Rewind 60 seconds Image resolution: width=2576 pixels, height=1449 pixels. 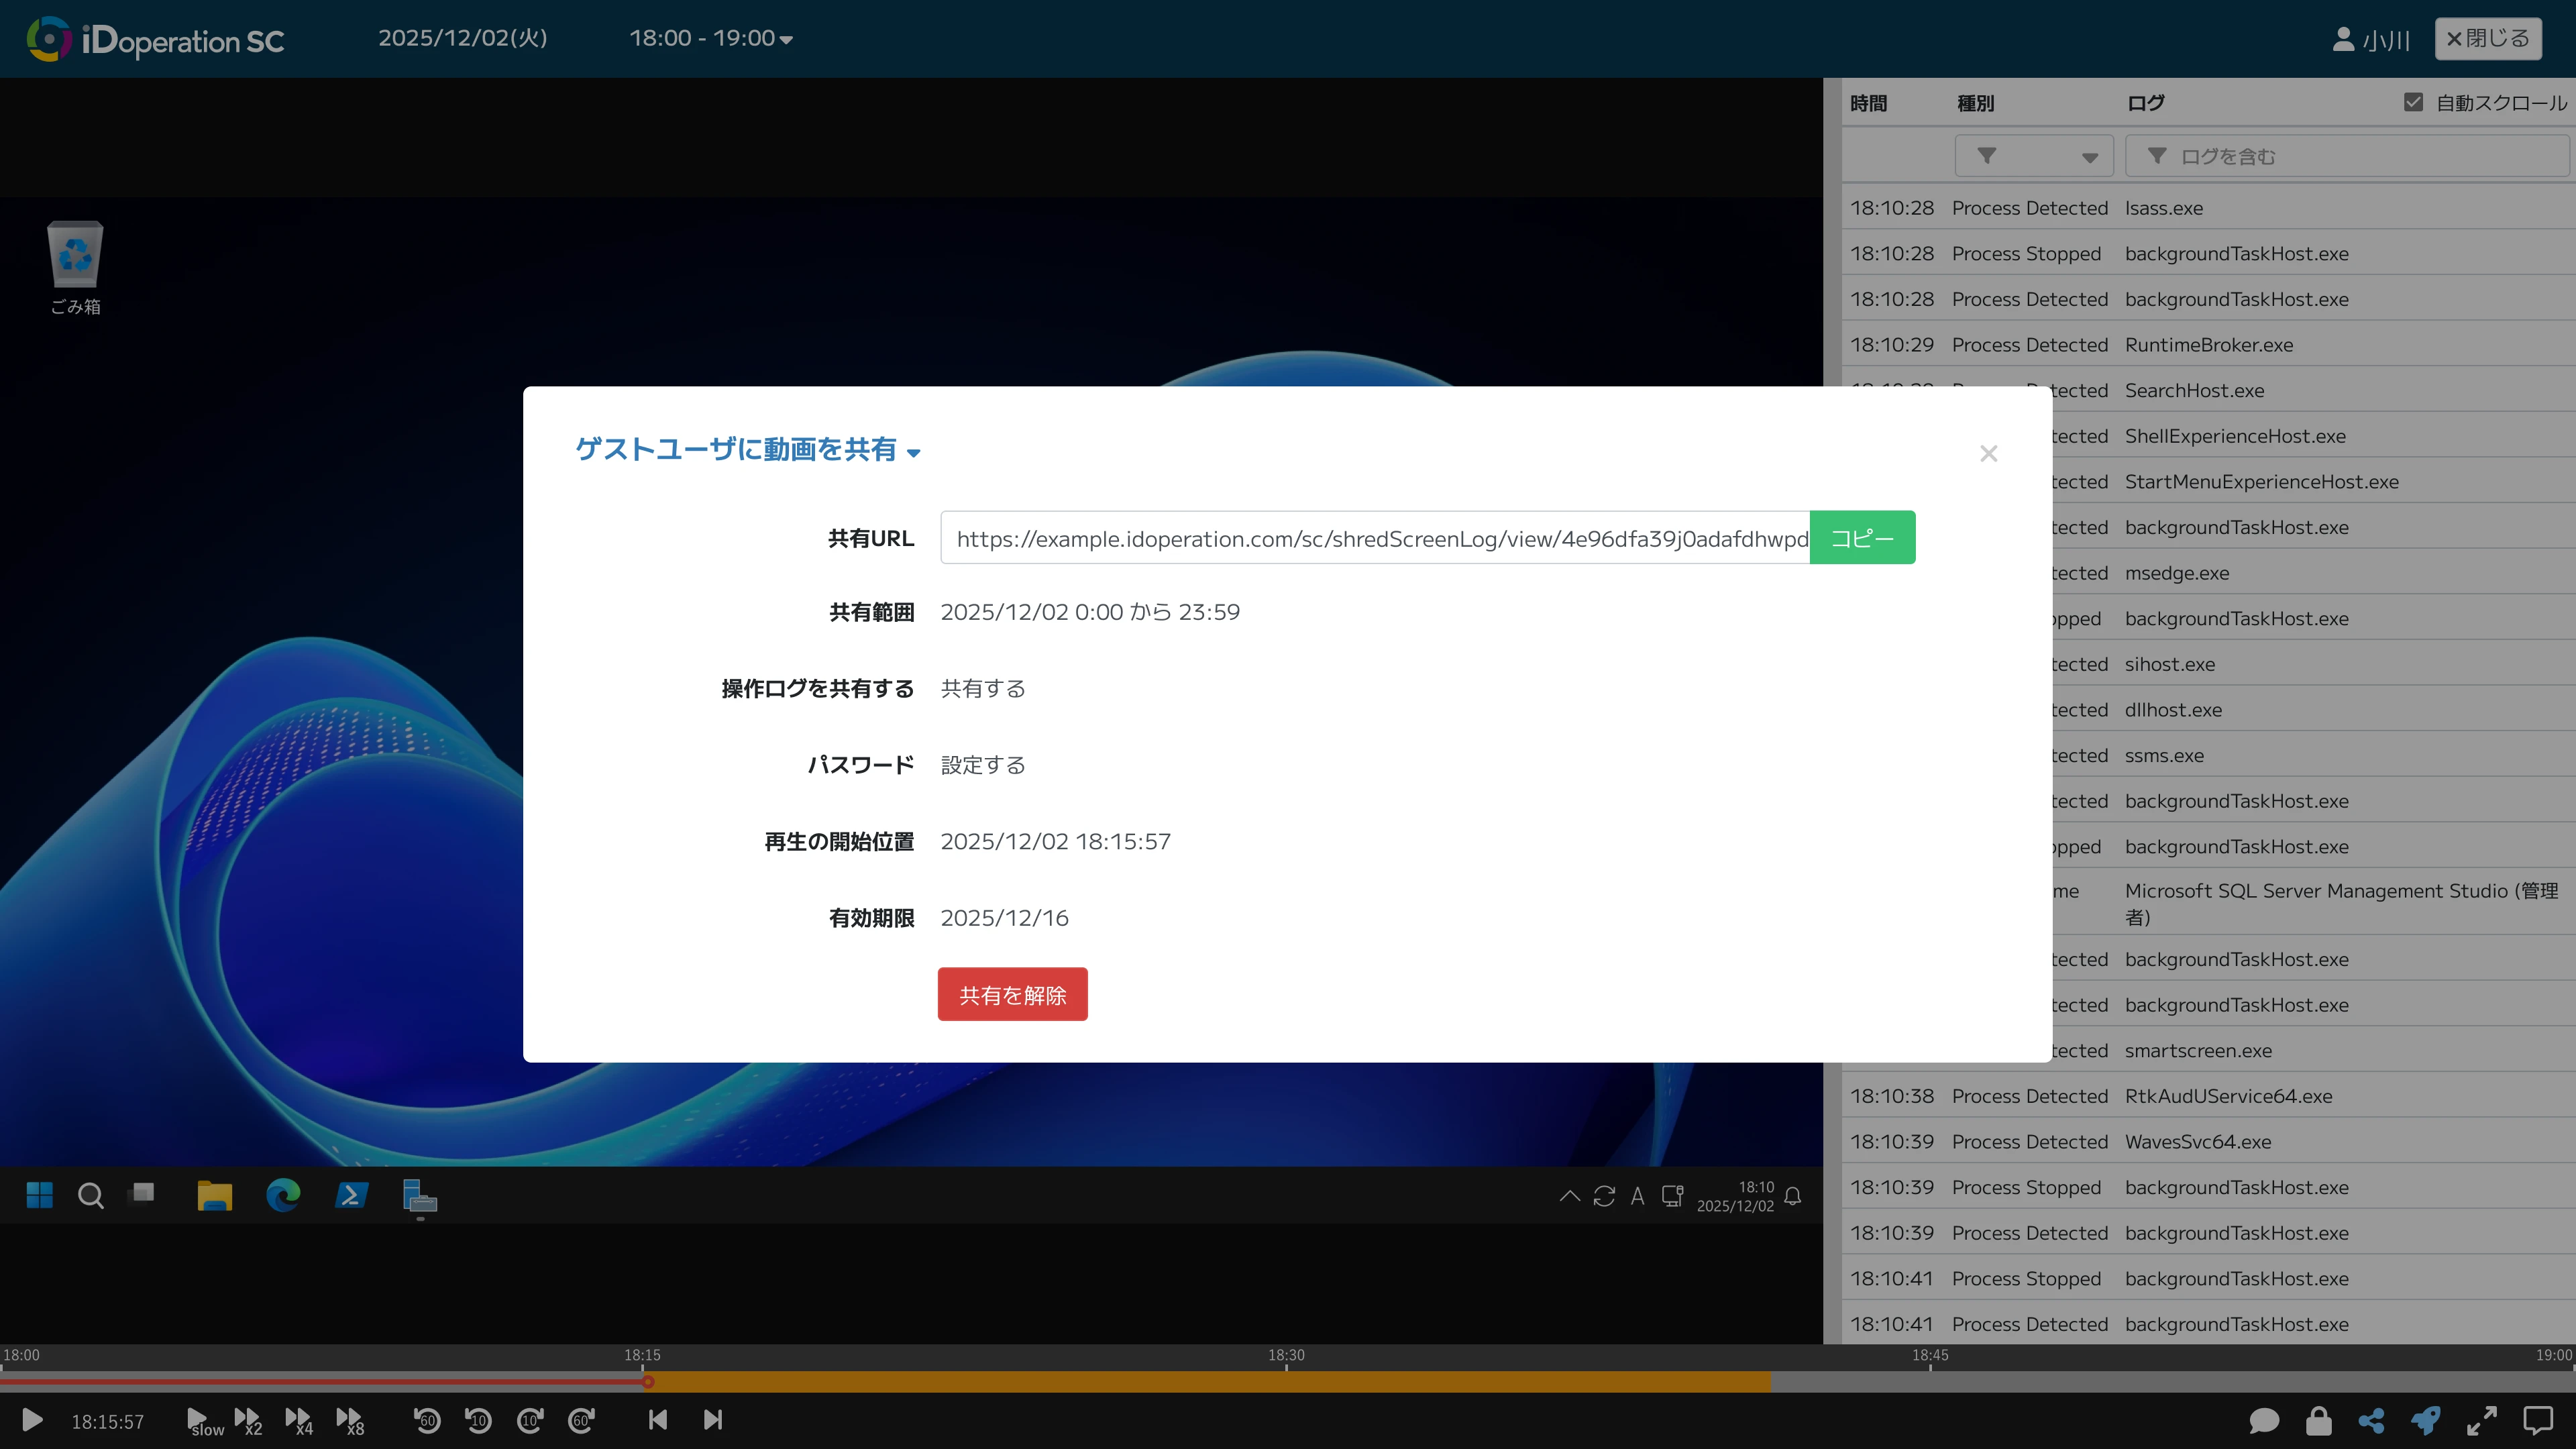[x=427, y=1420]
